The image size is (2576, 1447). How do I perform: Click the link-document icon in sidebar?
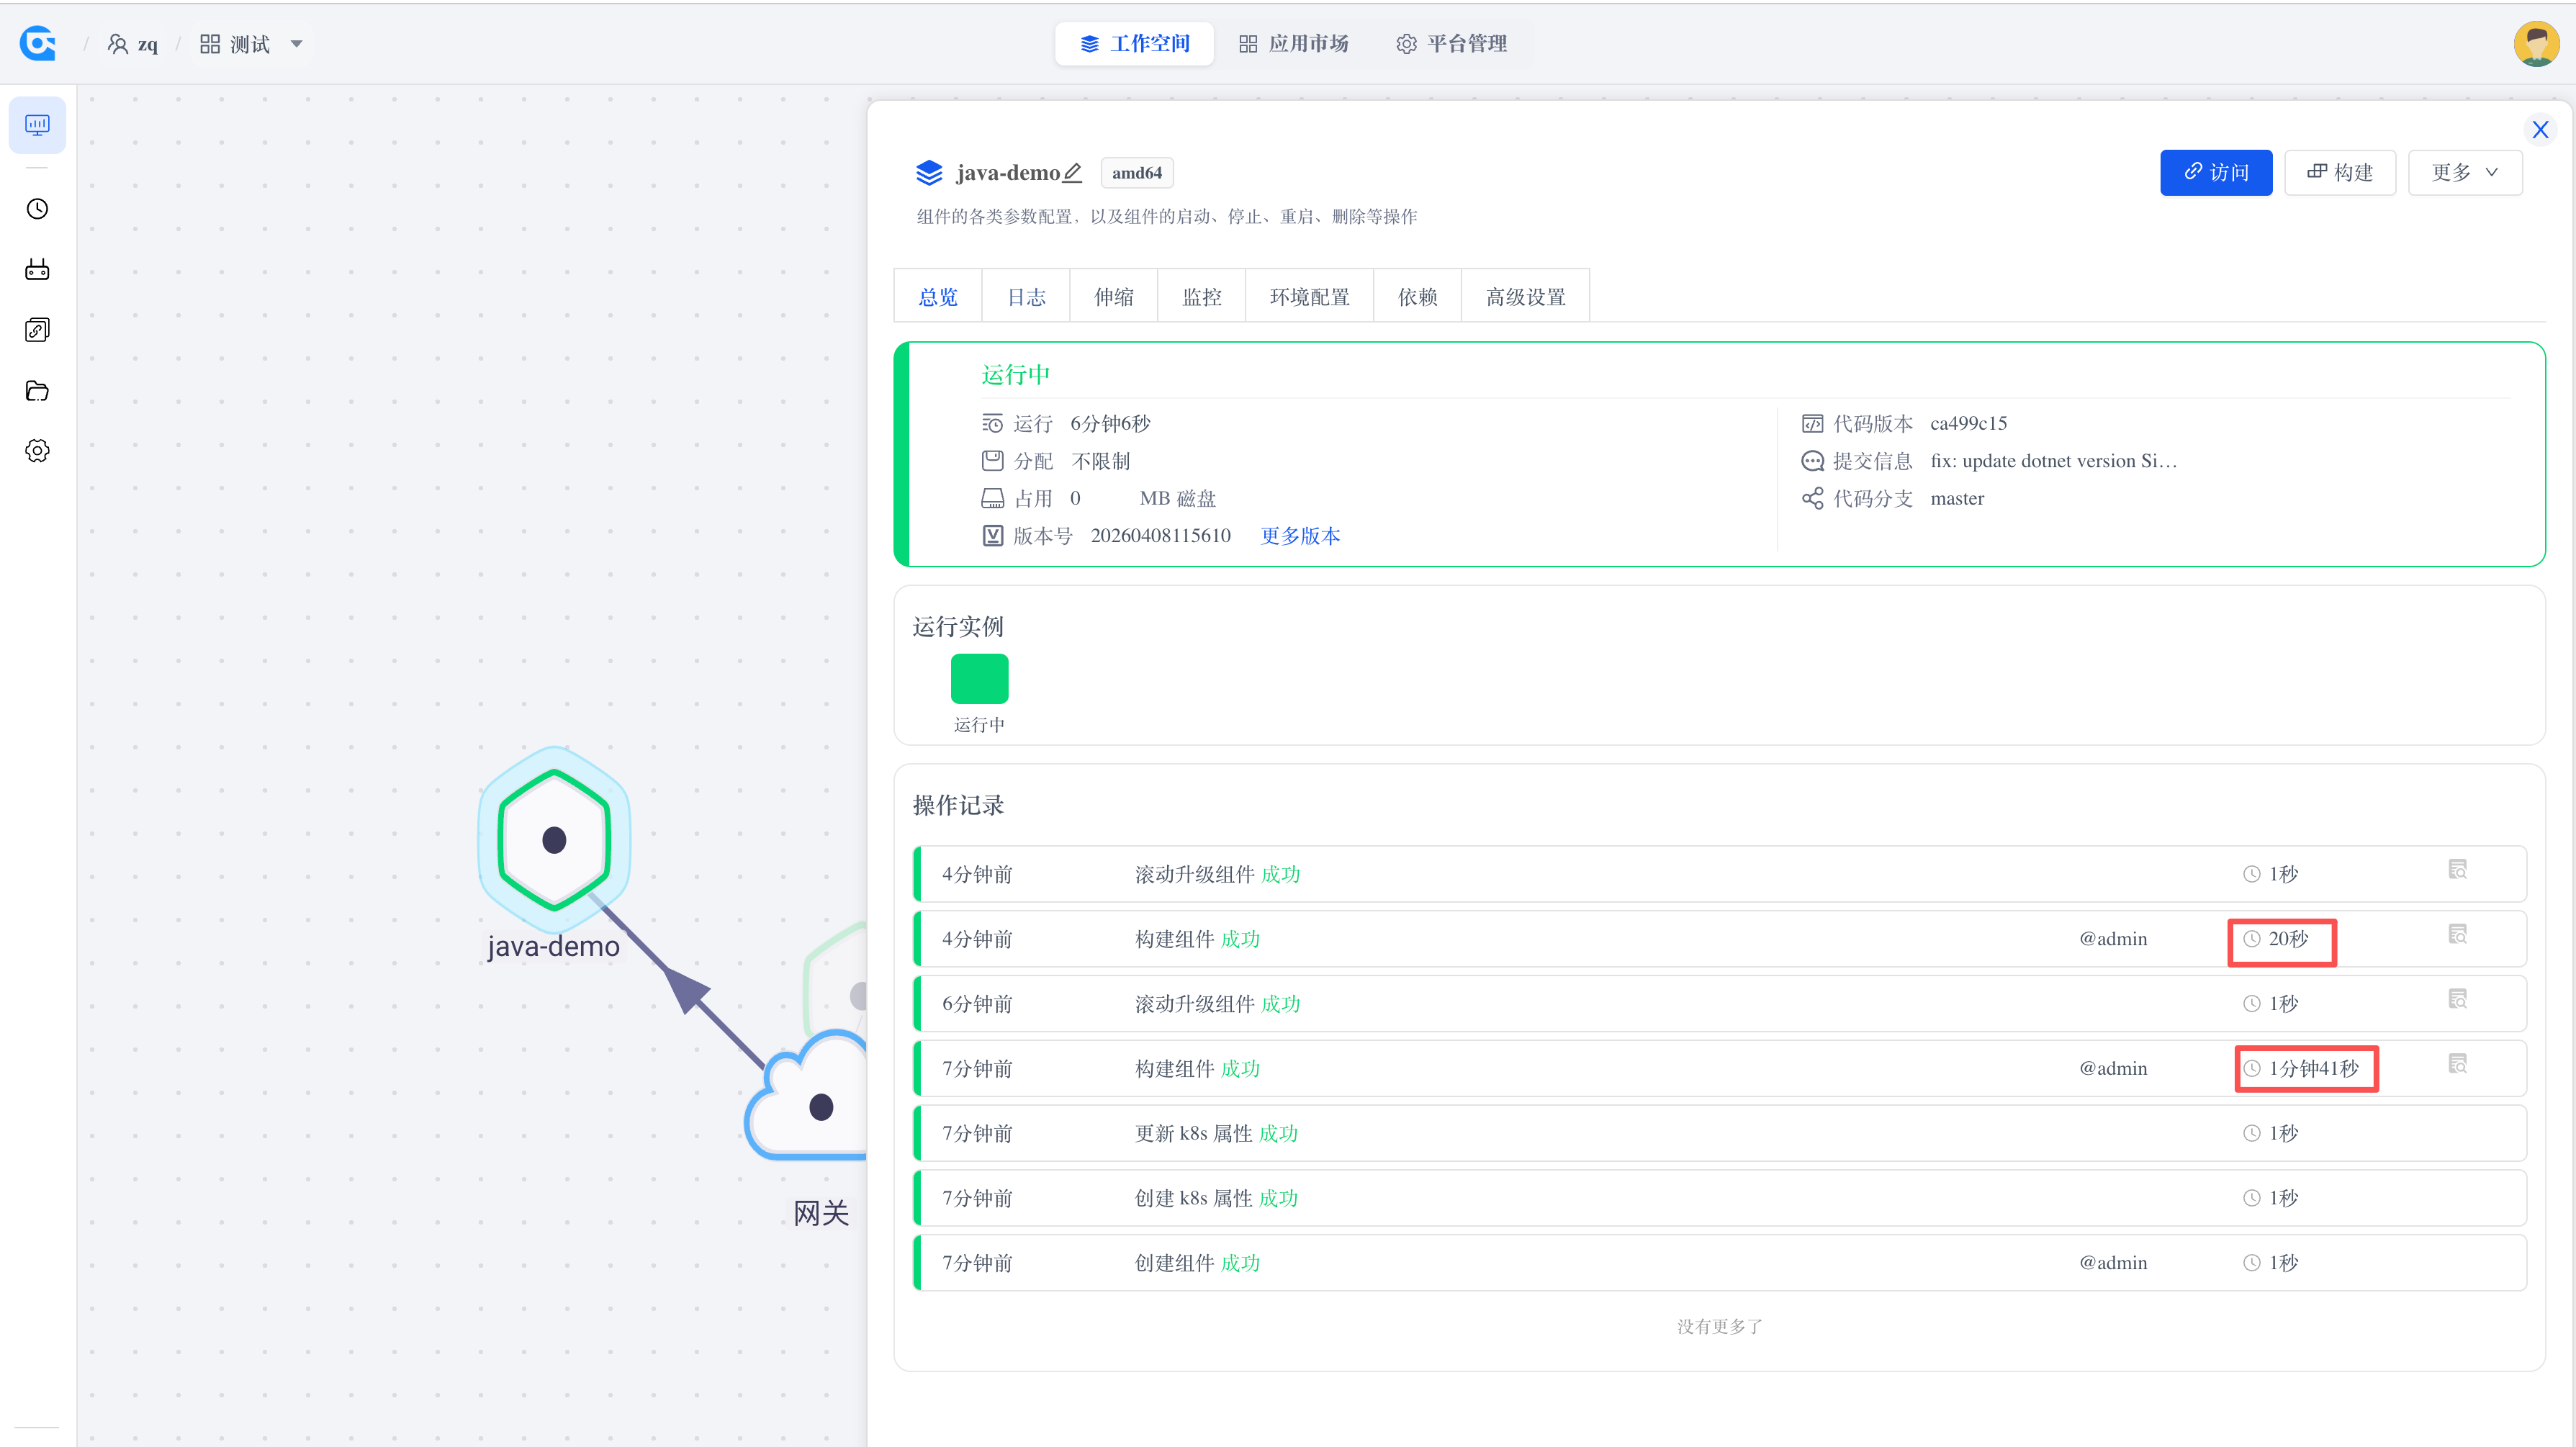coord(37,330)
